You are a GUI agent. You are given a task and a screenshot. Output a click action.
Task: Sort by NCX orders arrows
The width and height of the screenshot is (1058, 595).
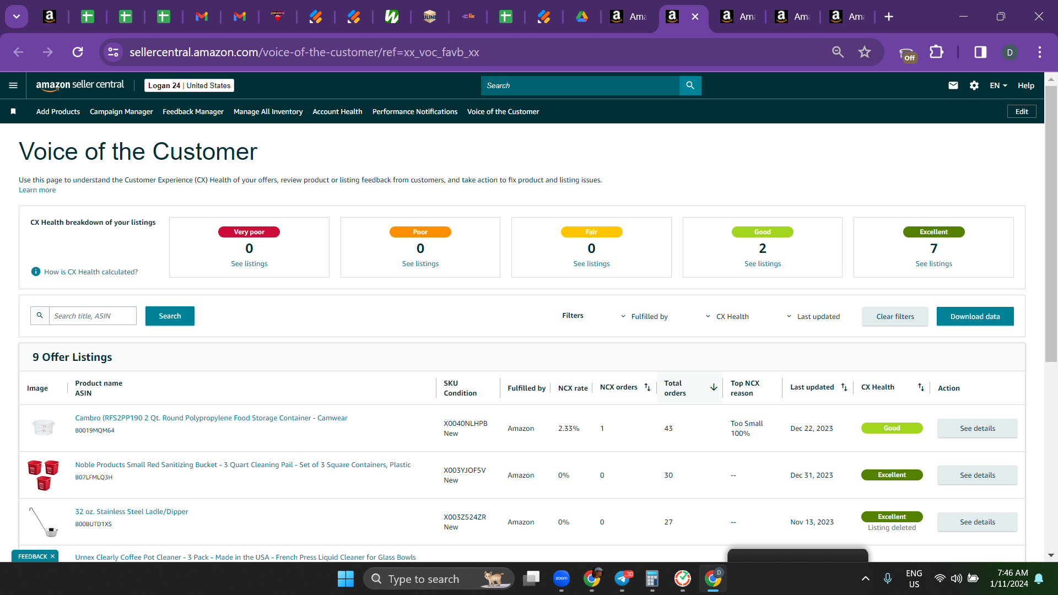point(647,387)
